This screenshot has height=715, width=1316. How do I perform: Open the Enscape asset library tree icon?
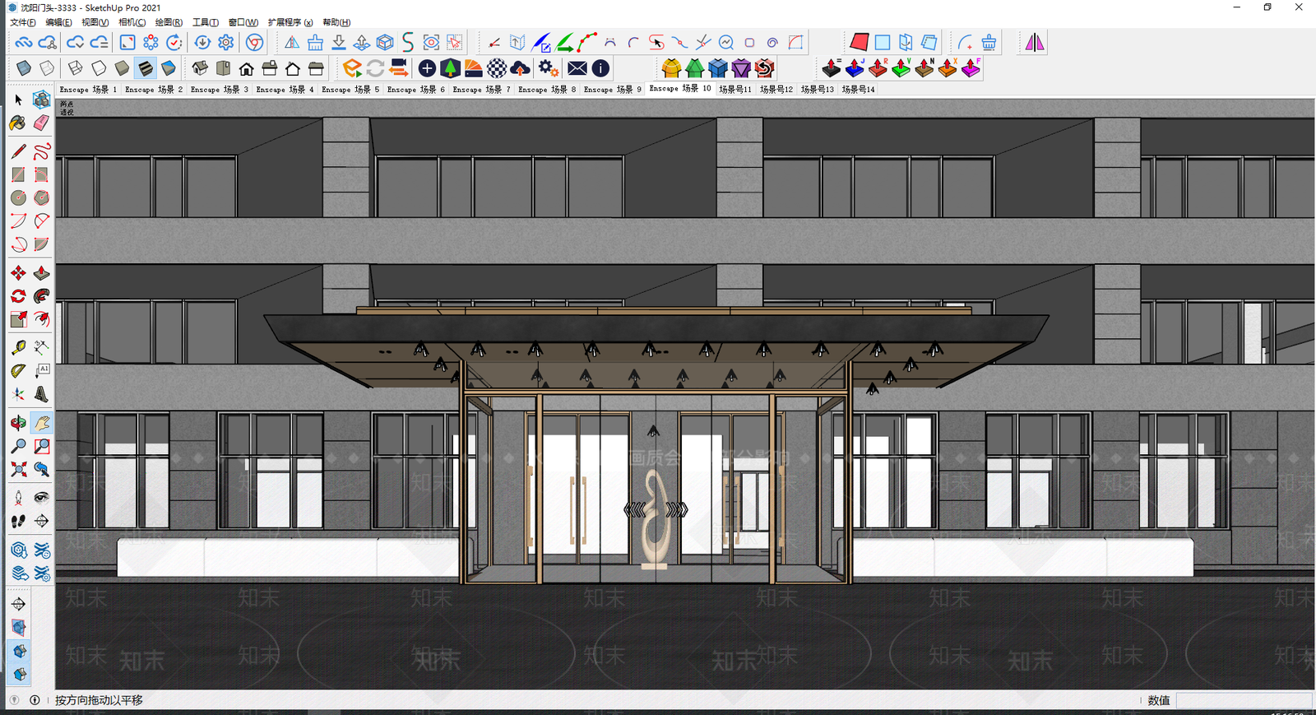(450, 68)
